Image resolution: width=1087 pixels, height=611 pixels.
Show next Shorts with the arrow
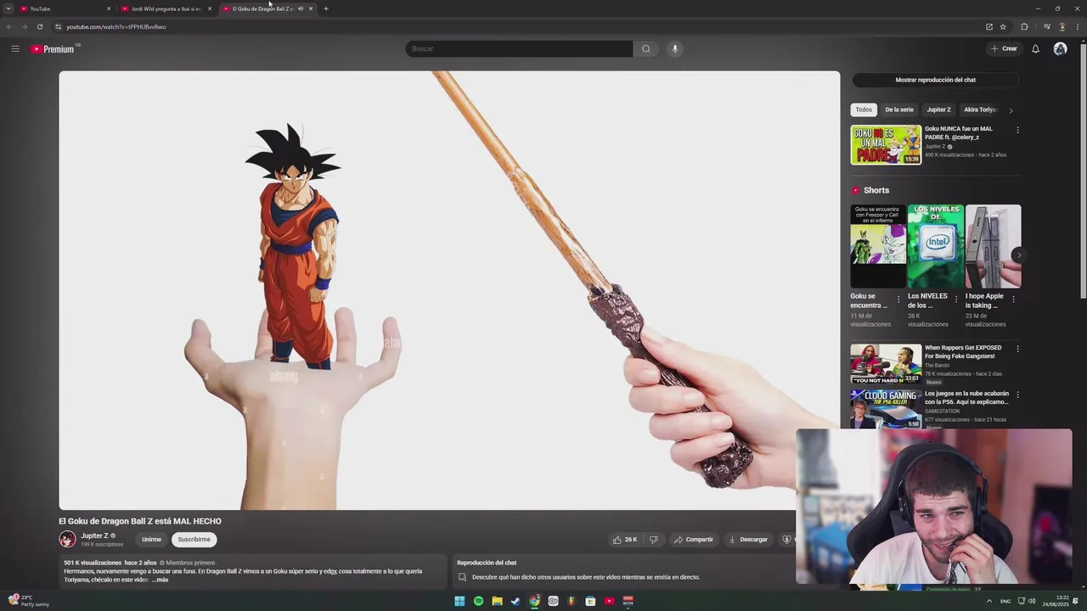[1018, 255]
